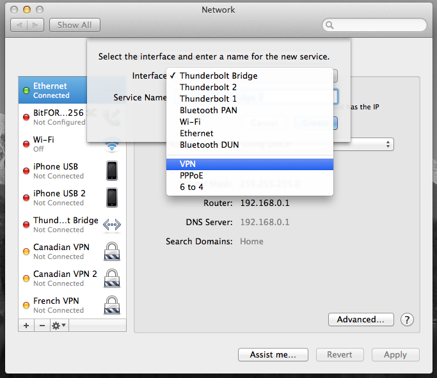Open the Advanced network settings
Screen dimensions: 437x378
[360, 320]
